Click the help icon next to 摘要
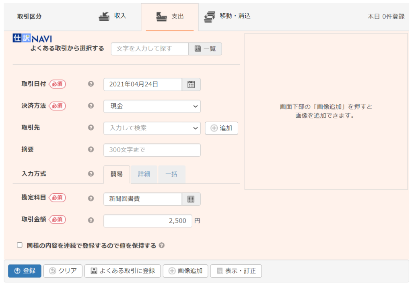412x286 pixels. [91, 149]
